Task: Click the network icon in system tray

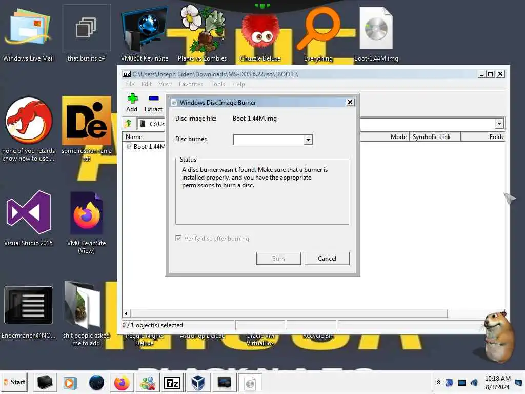Action: 462,382
